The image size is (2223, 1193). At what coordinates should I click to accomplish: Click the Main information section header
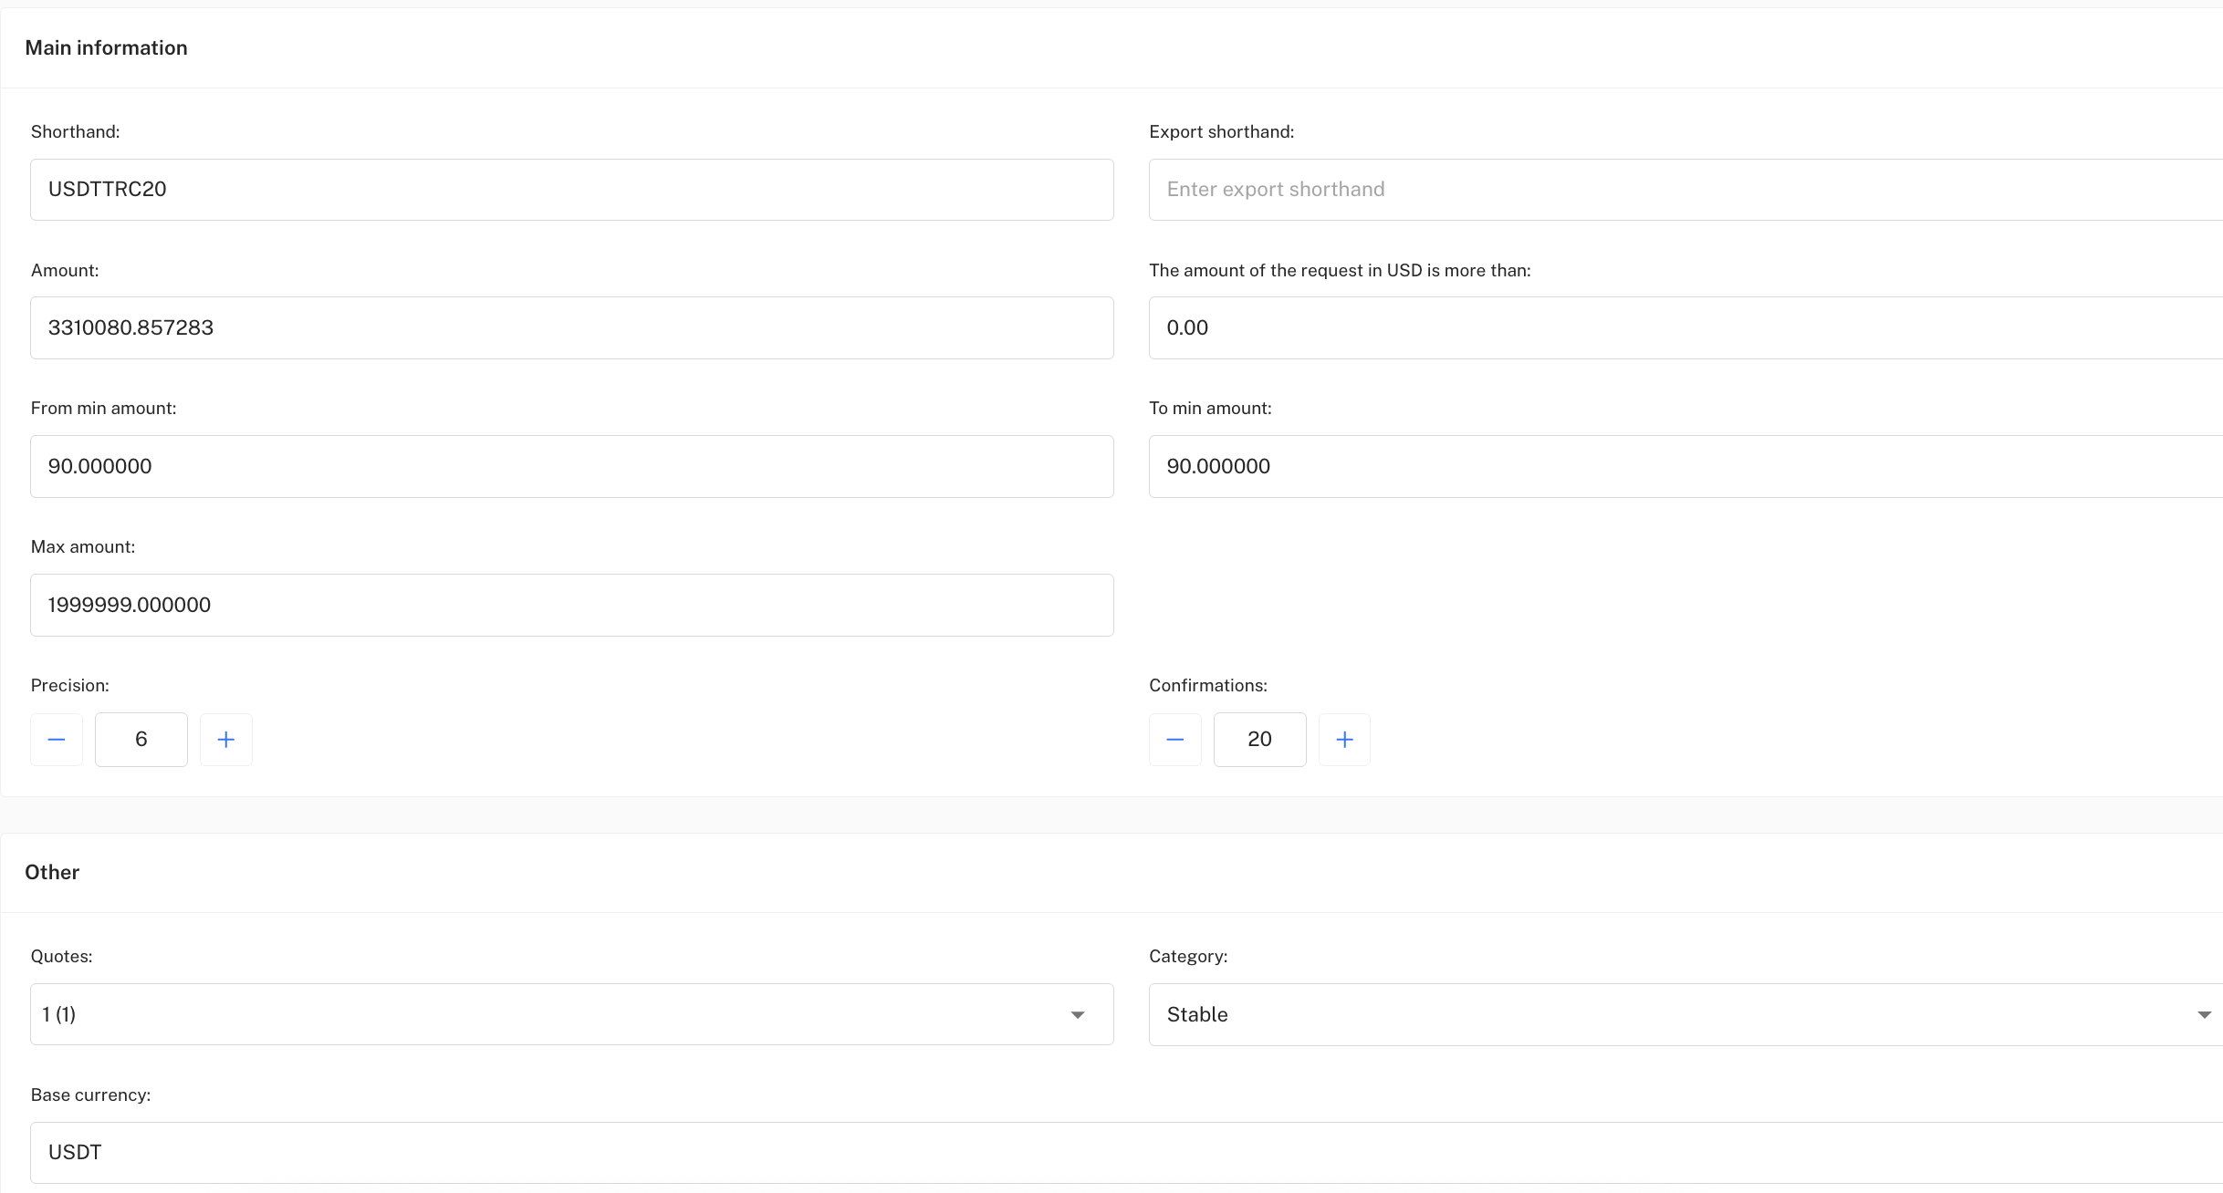(x=107, y=48)
